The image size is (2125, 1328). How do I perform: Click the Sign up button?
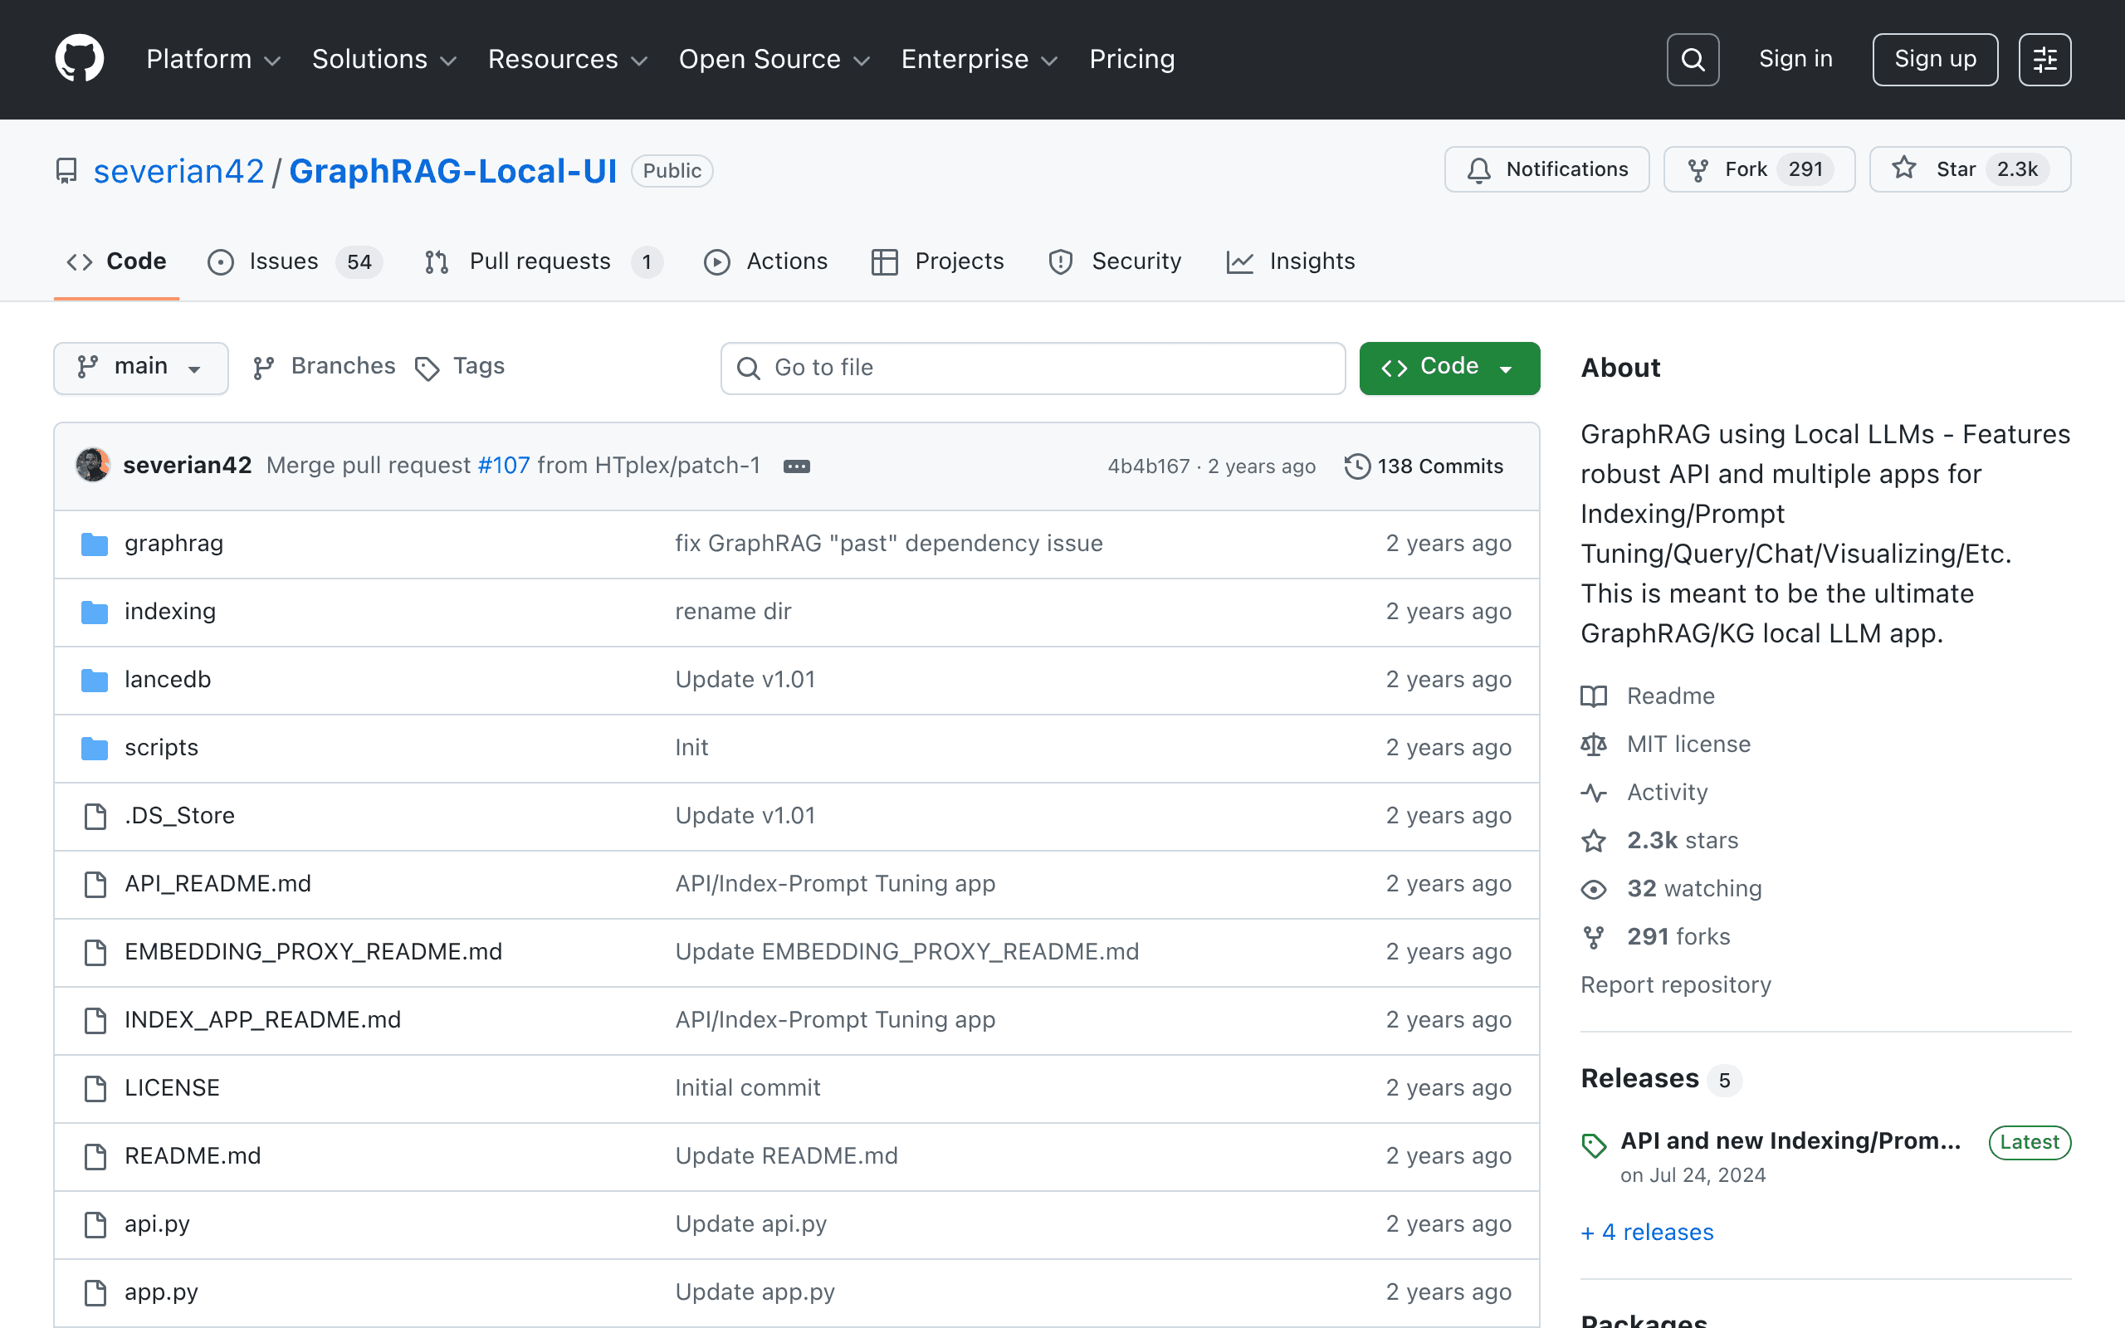pyautogui.click(x=1934, y=60)
